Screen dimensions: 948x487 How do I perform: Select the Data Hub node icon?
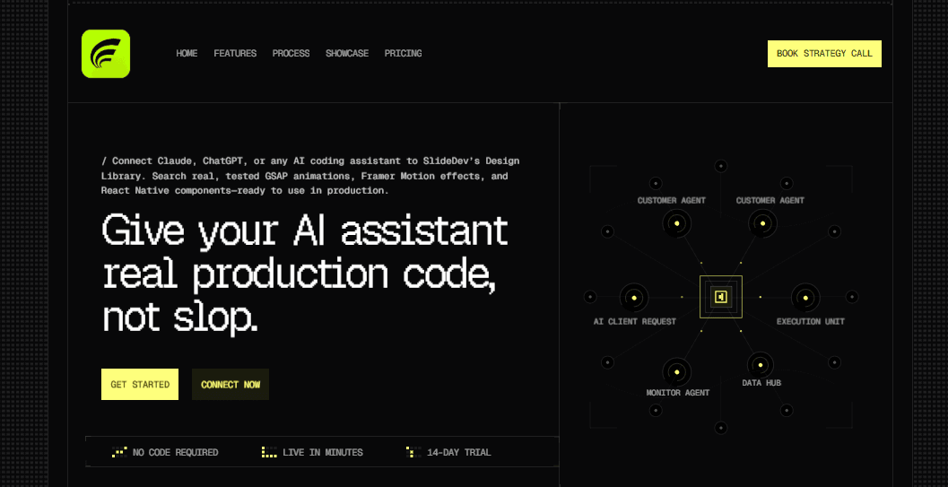[760, 364]
